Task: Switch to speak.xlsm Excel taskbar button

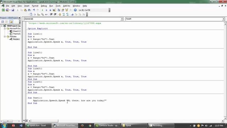Action: click(x=38, y=126)
